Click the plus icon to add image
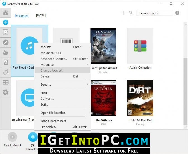The image size is (188, 154). point(124,13)
